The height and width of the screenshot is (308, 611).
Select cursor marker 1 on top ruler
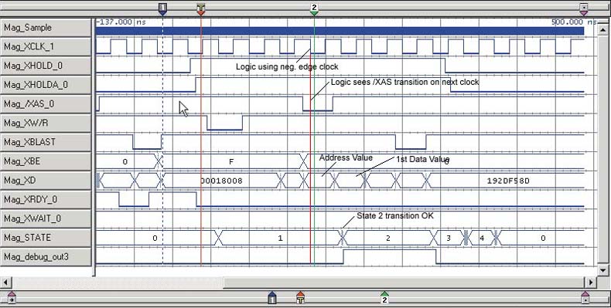tap(163, 8)
